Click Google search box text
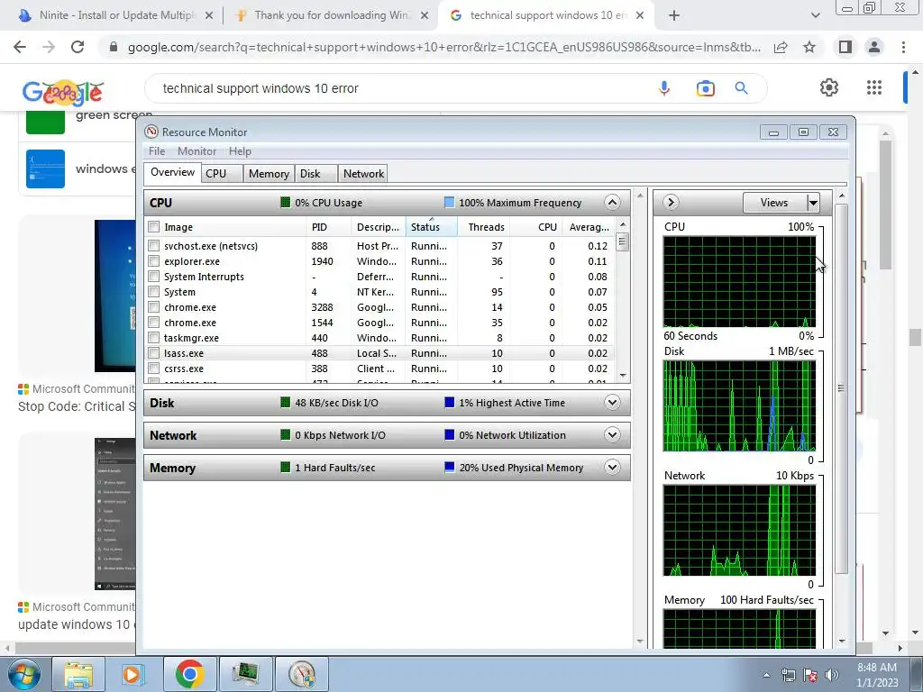Viewport: 923px width, 692px height. point(260,88)
